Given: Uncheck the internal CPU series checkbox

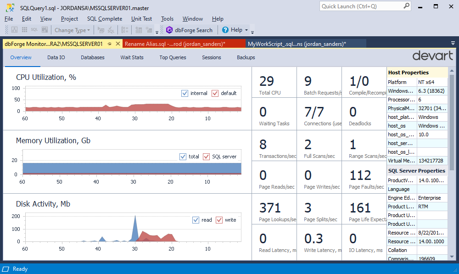Looking at the screenshot, I should click(185, 93).
